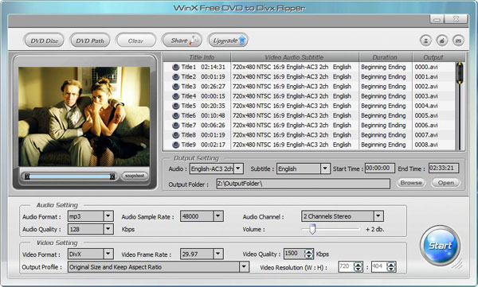
Task: Toggle the Title5 selection radio circle
Action: pyautogui.click(x=175, y=106)
